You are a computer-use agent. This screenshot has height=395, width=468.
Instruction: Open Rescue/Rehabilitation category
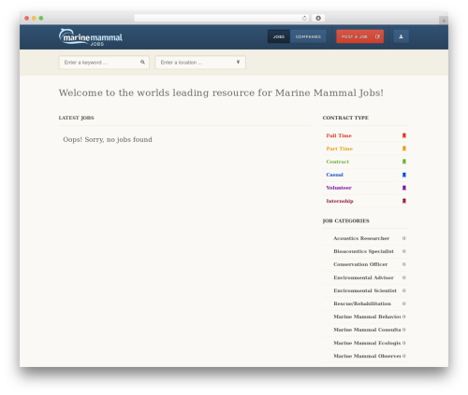point(362,303)
